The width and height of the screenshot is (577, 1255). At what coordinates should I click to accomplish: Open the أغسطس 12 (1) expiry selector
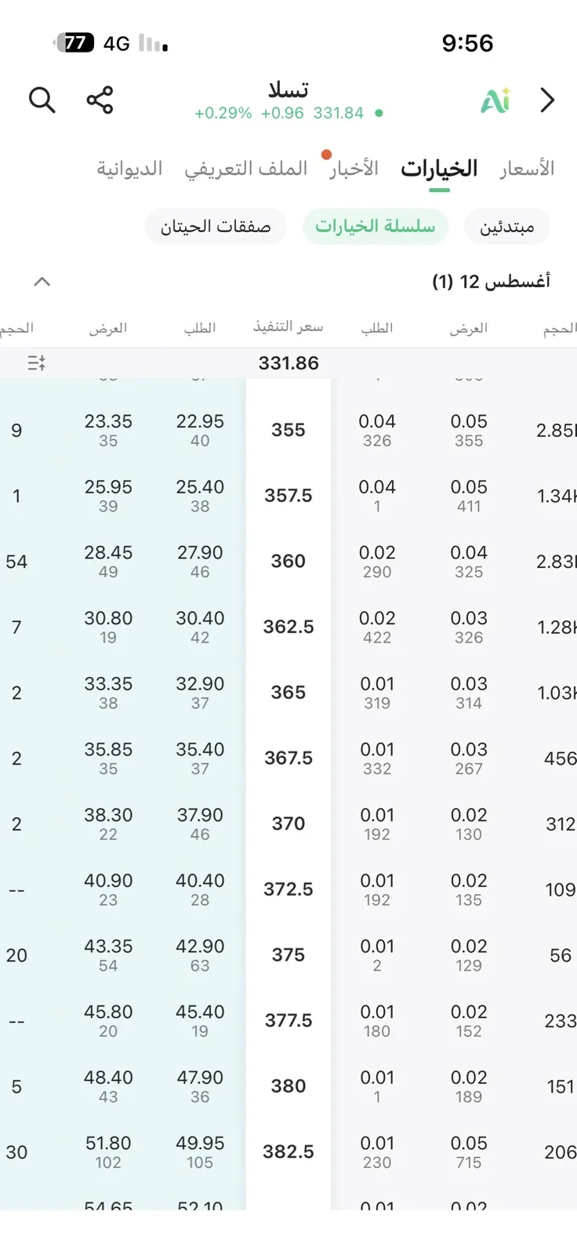(491, 281)
